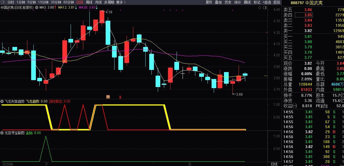Click the 14:56 tick row with volume 300
This screenshot has height=166, width=344.
pyautogui.click(x=313, y=157)
